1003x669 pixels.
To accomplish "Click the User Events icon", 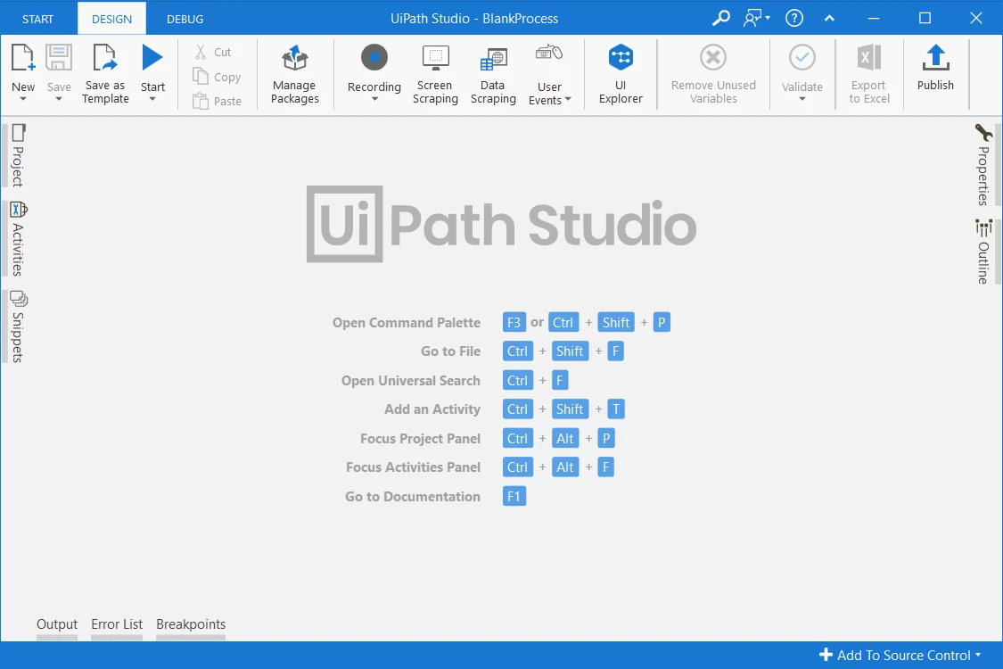I will [549, 54].
